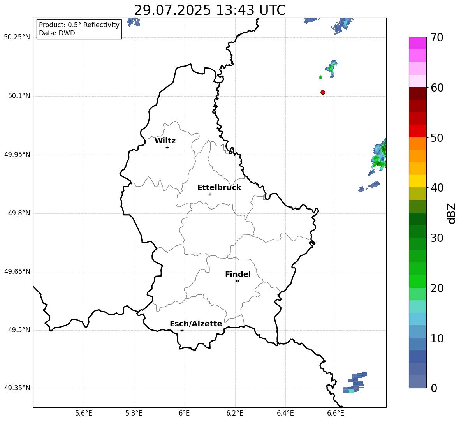Click the colorbar tick label 30
Image resolution: width=461 pixels, height=421 pixels.
click(x=437, y=238)
